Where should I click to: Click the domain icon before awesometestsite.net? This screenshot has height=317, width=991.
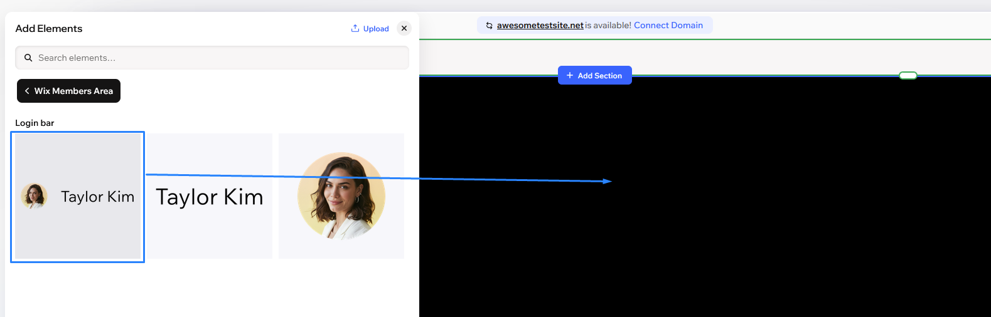pyautogui.click(x=489, y=26)
